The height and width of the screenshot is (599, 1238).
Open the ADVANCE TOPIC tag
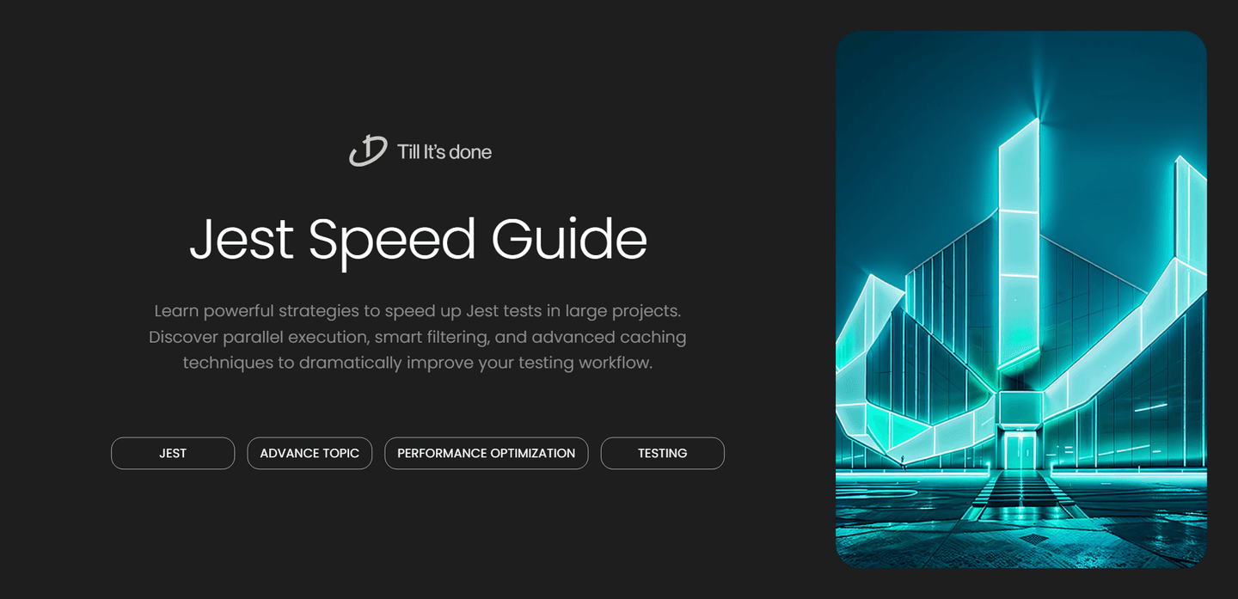[309, 453]
